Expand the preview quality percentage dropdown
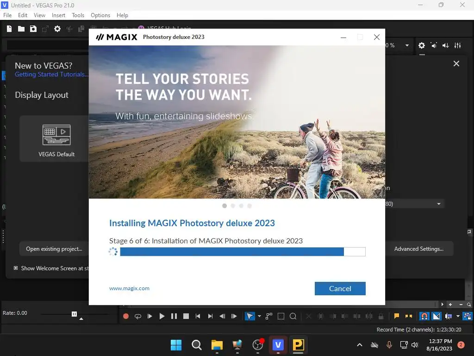The width and height of the screenshot is (474, 356). pyautogui.click(x=407, y=45)
